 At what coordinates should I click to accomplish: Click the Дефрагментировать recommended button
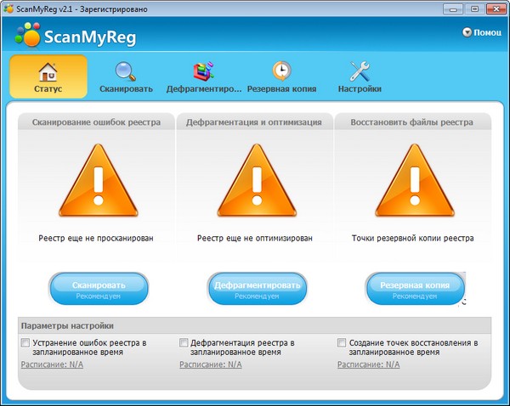pos(257,289)
